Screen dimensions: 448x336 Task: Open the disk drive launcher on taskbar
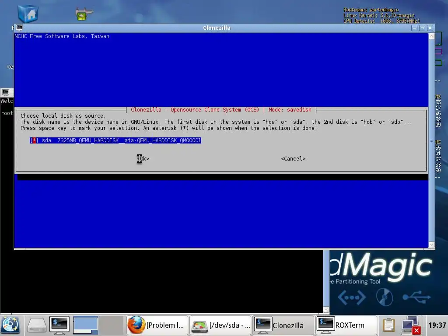point(37,325)
